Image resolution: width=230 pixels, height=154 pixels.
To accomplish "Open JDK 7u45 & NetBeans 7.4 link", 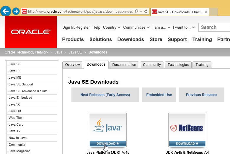I will 187,152.
